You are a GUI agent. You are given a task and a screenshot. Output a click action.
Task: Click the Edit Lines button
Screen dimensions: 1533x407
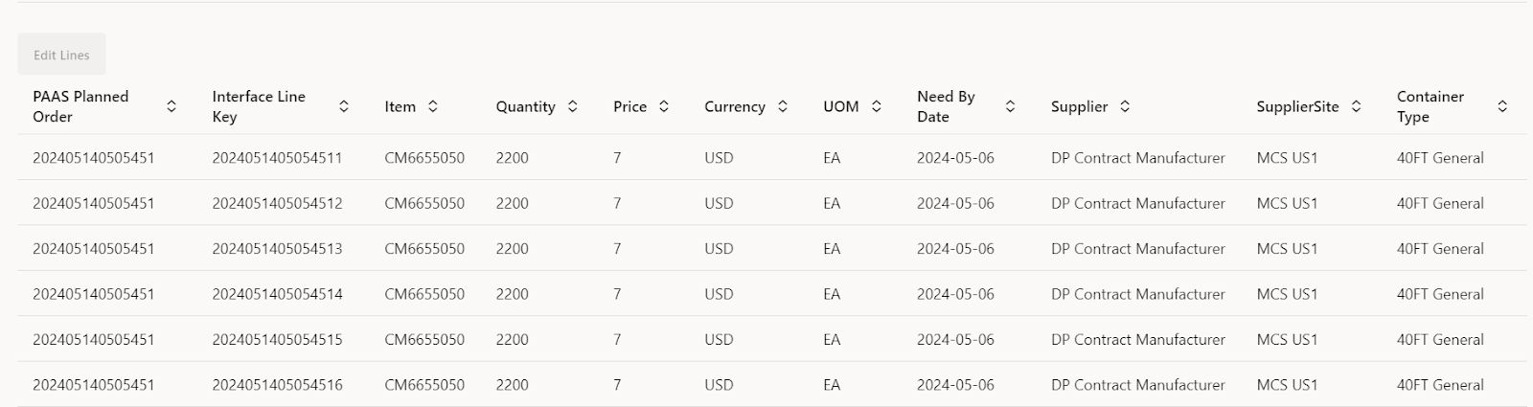click(x=61, y=55)
